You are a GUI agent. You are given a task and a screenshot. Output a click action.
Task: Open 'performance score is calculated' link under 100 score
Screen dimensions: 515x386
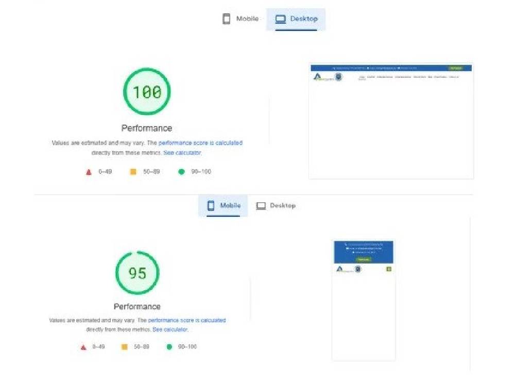pos(200,143)
